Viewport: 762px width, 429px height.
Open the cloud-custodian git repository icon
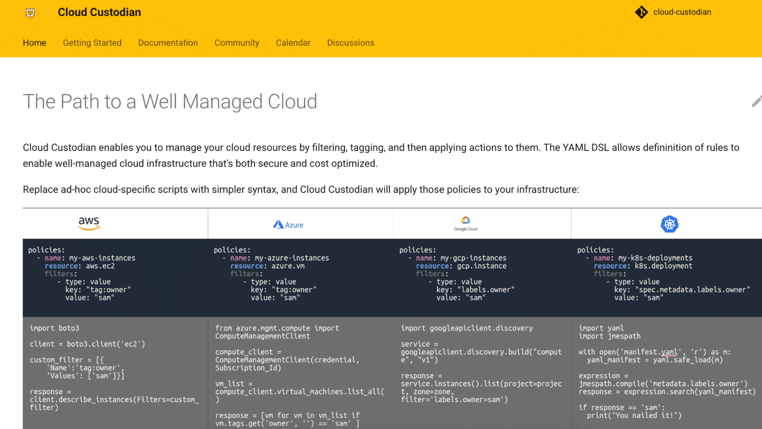click(641, 12)
